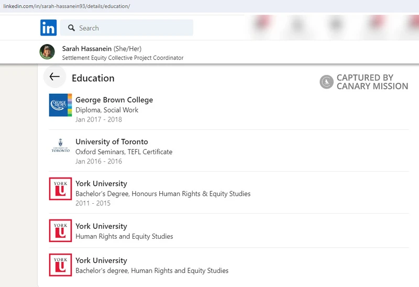Select the 'Diploma, Social Work' text
The width and height of the screenshot is (419, 287).
tap(107, 110)
